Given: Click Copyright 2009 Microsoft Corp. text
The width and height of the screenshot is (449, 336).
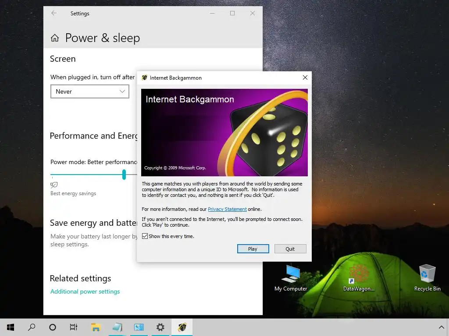Looking at the screenshot, I should 175,168.
